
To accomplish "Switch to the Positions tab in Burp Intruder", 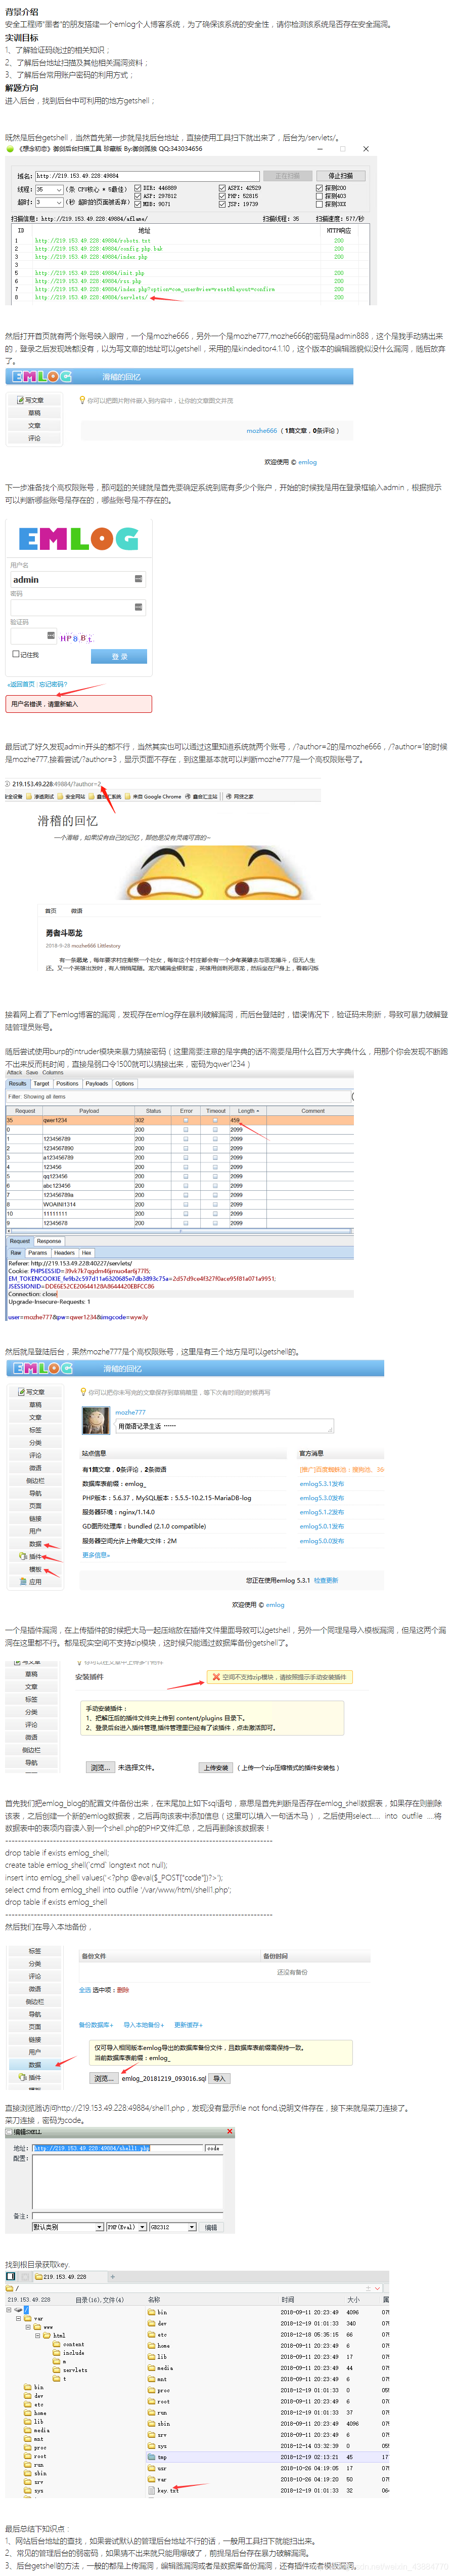I will click(x=67, y=1083).
